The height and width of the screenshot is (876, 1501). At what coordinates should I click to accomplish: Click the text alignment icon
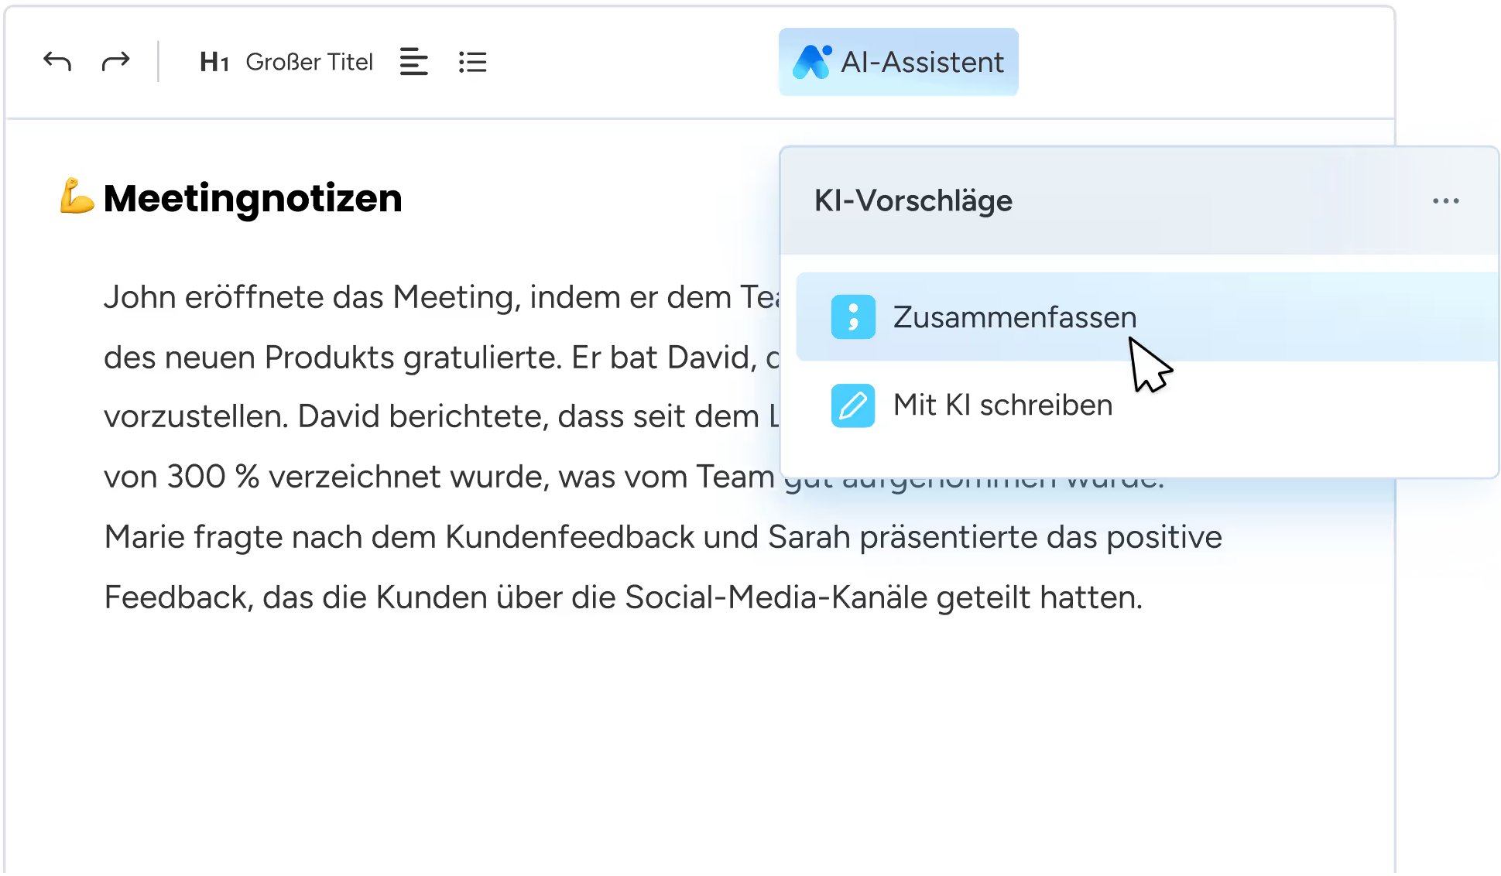tap(413, 62)
